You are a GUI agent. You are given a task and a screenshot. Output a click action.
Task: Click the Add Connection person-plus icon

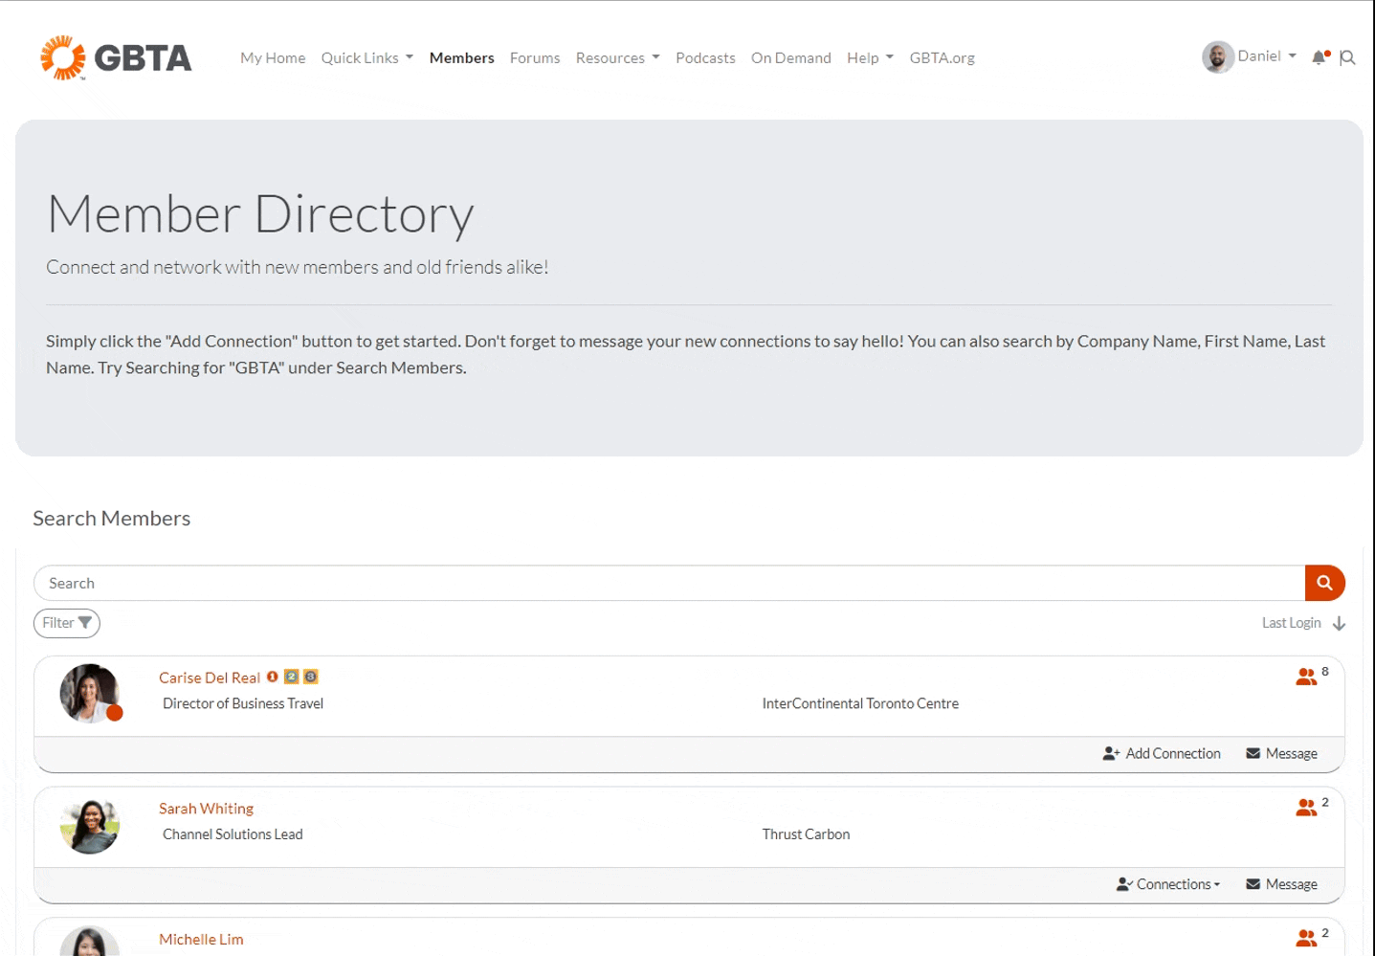1111,753
